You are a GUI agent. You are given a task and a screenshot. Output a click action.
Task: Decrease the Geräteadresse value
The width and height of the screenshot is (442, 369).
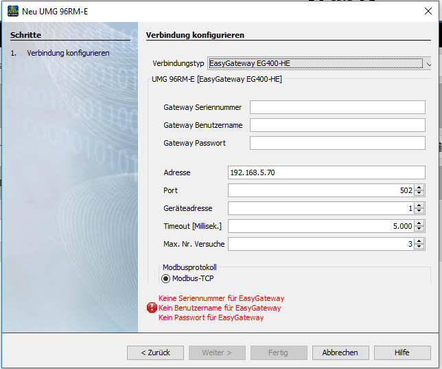419,212
